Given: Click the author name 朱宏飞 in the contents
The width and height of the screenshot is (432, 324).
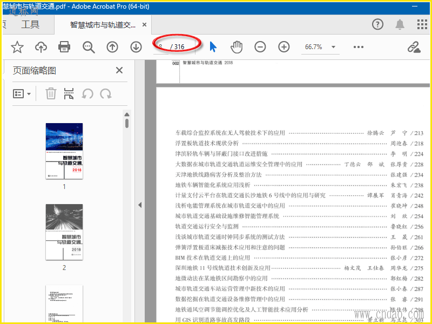Looking at the screenshot, I should coord(399,185).
